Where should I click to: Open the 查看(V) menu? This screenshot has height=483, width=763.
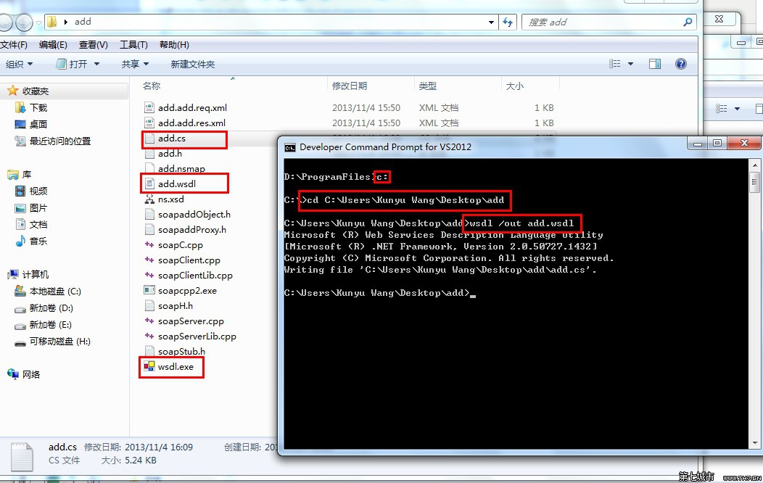(94, 45)
